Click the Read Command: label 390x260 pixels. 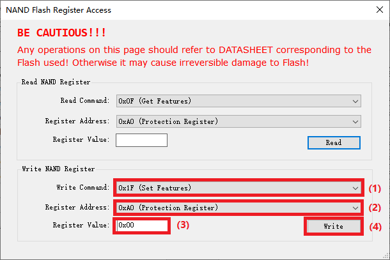point(85,101)
